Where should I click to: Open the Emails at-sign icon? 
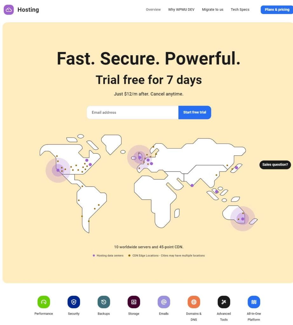pos(164,302)
